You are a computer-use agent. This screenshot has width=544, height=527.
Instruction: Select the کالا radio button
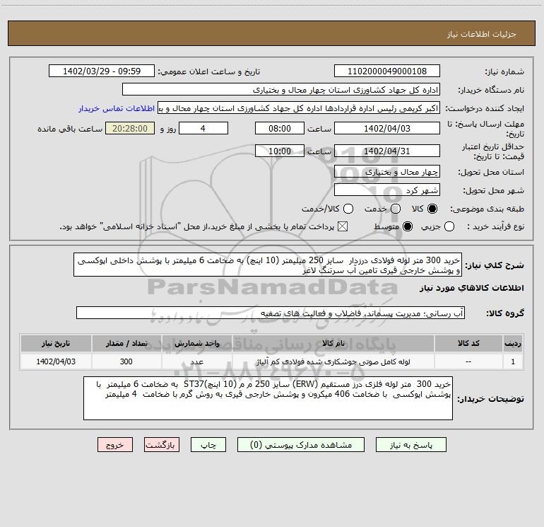(x=432, y=209)
